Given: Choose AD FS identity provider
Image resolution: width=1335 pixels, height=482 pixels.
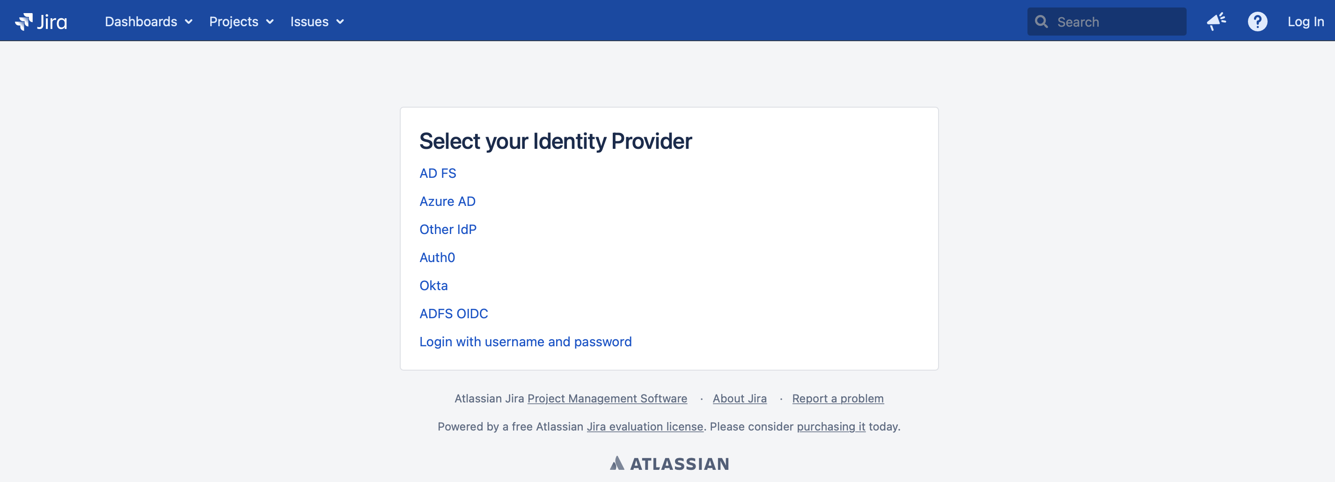Looking at the screenshot, I should tap(437, 173).
